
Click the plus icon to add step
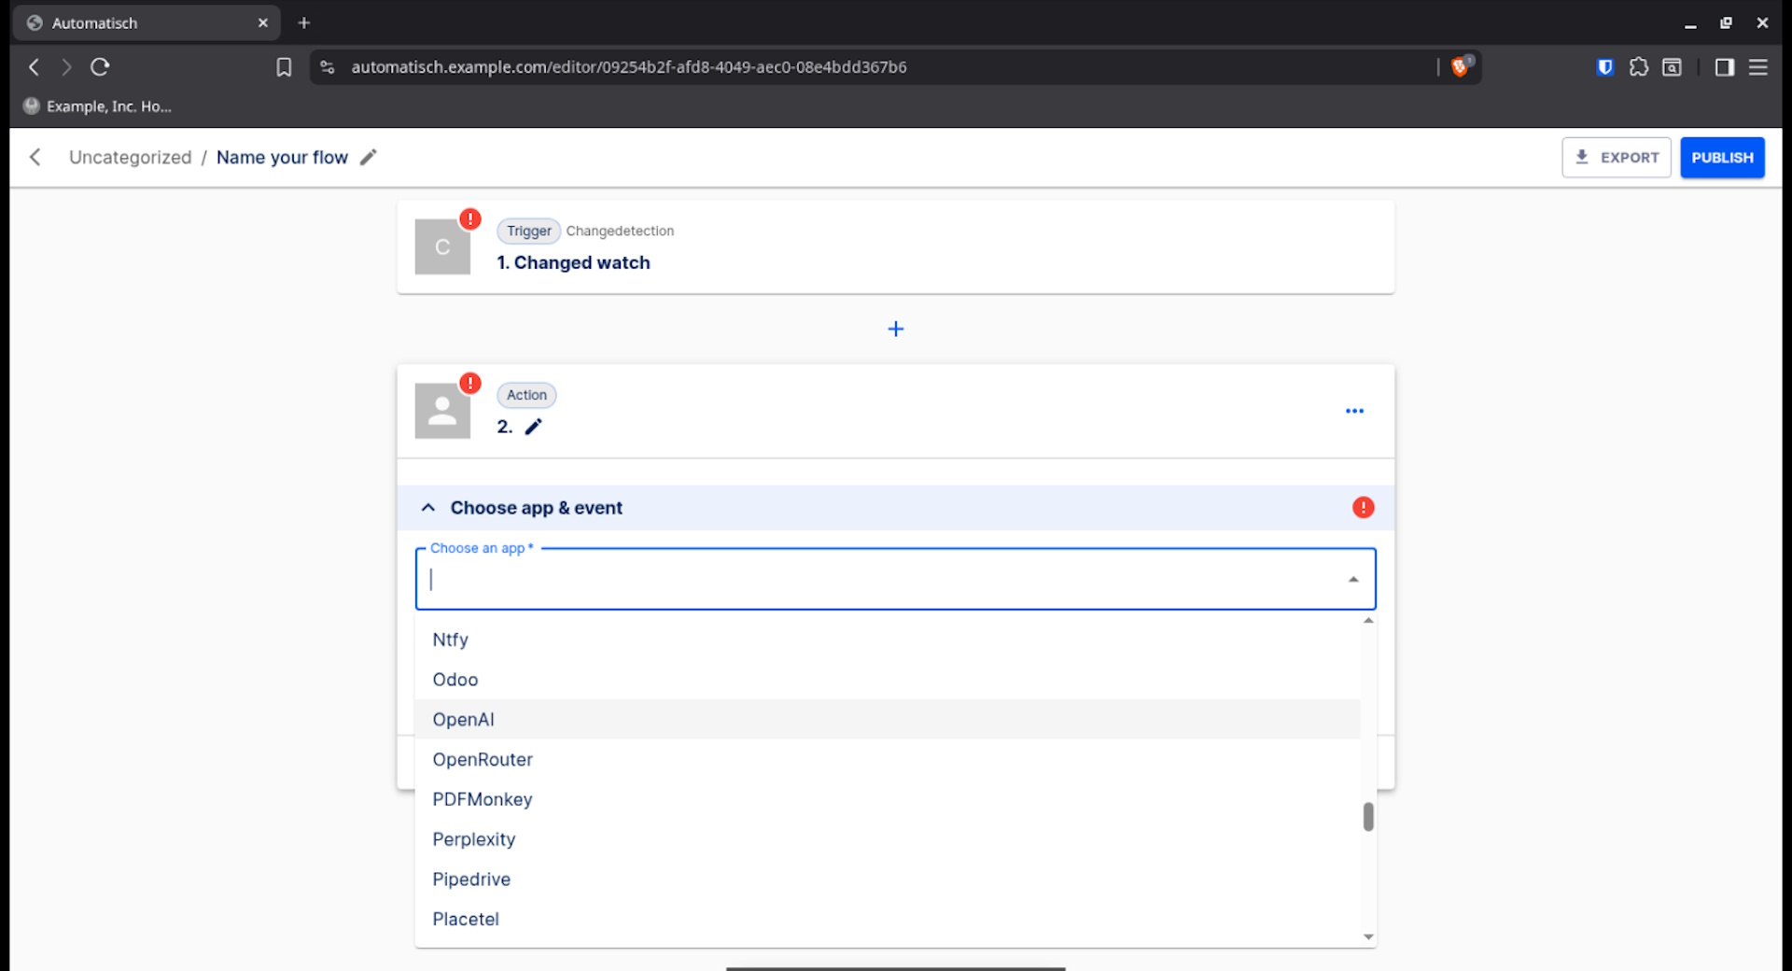click(895, 330)
